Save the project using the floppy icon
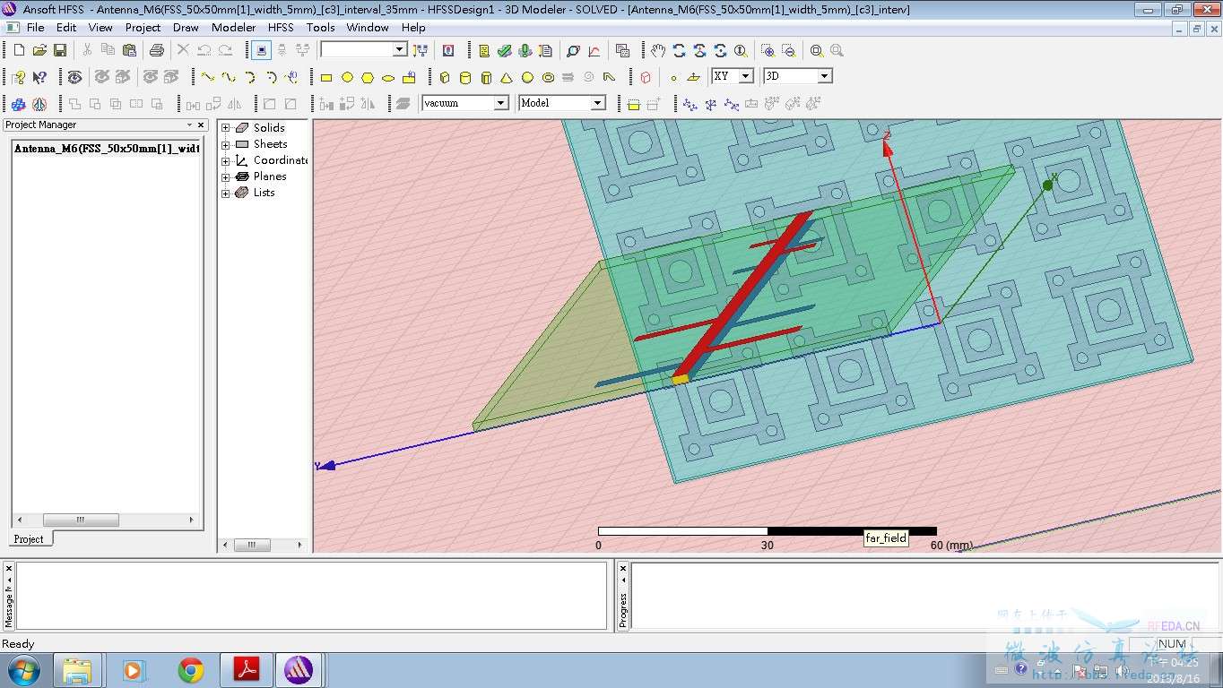This screenshot has height=688, width=1223. coord(60,50)
